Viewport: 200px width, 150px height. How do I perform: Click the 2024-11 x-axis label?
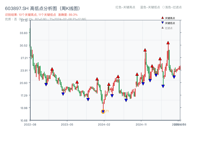tap(141, 124)
